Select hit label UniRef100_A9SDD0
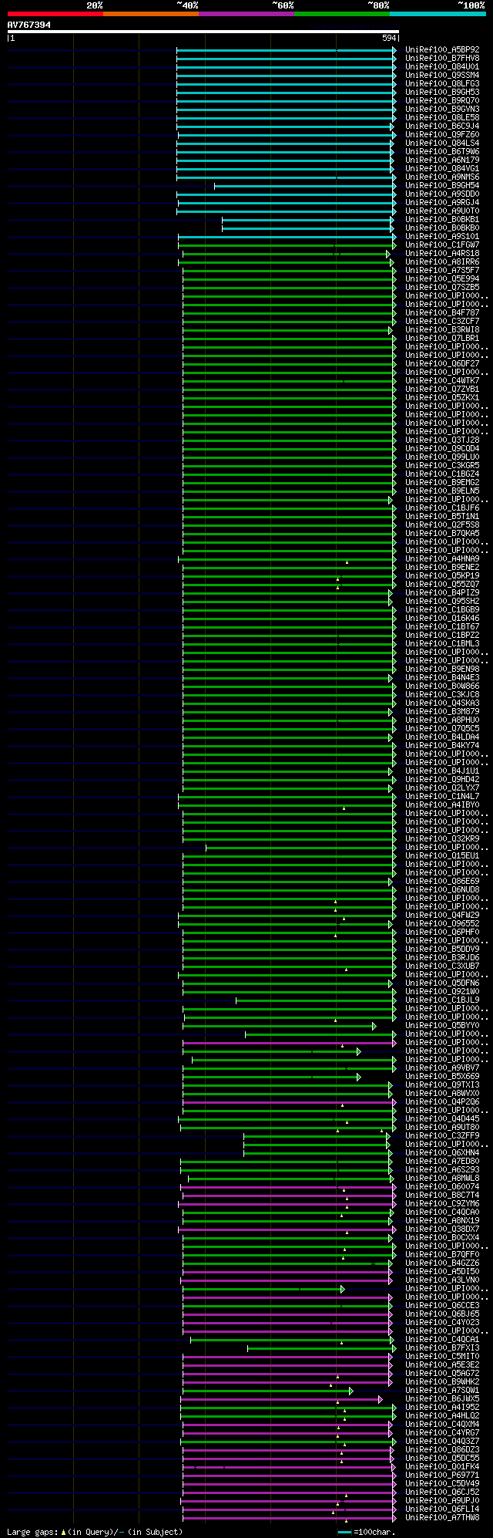Screen dimensions: 493x1538 pos(442,194)
